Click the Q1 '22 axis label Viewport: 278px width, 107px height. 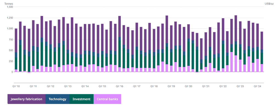(223, 86)
